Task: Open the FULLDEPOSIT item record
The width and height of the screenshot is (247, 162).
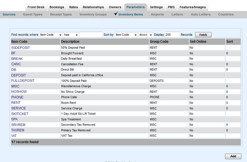Action: click(x=23, y=80)
